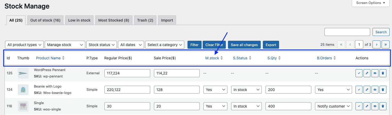392x115 pixels.
Task: Select the All (25) tab
Action: coord(16,20)
